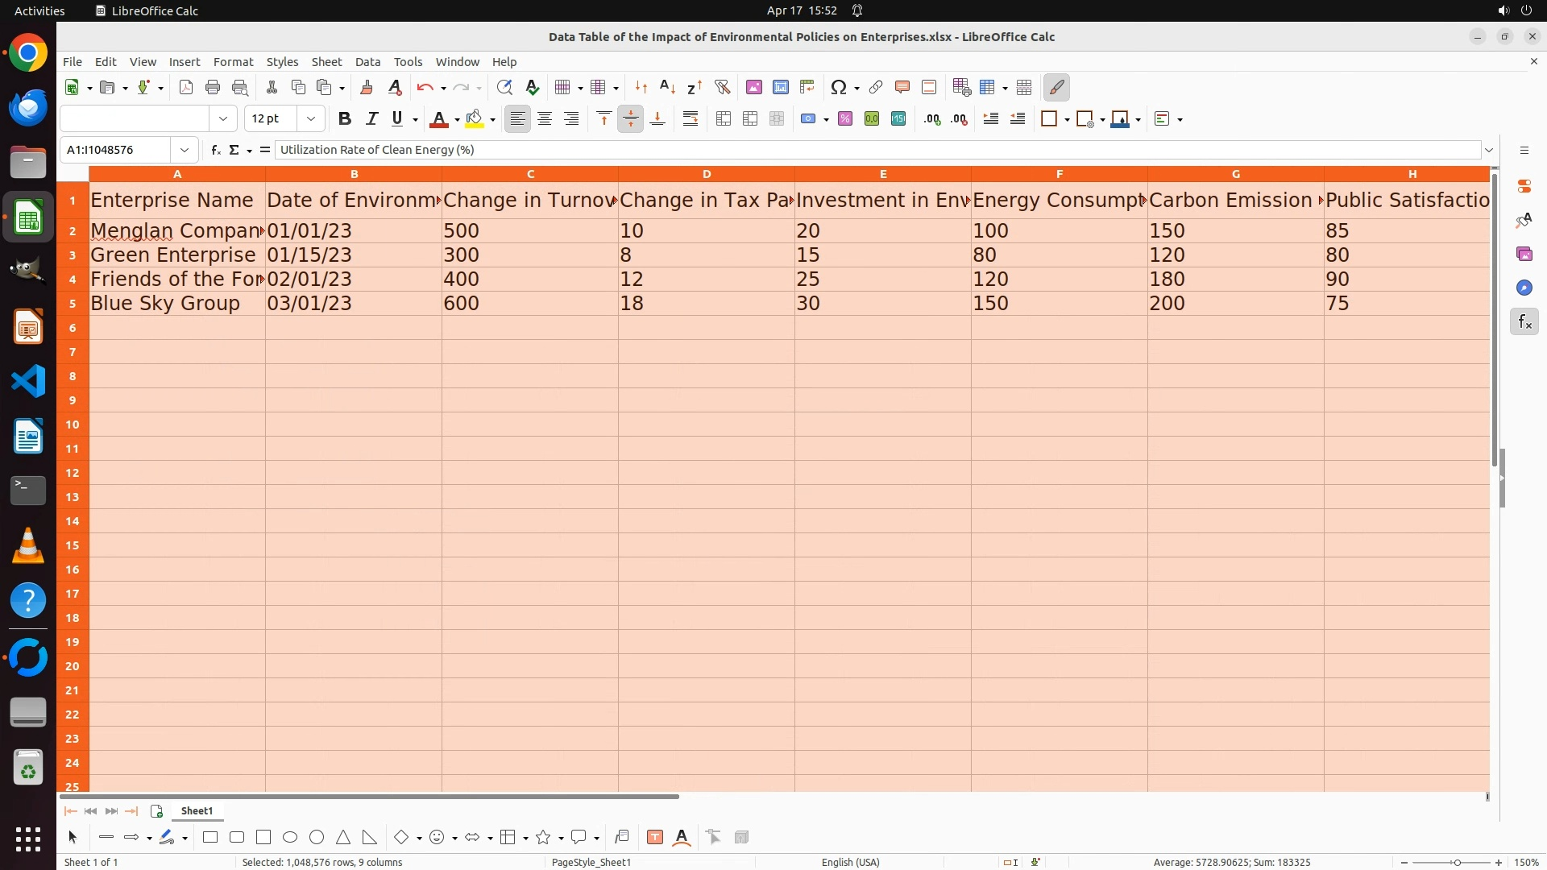This screenshot has height=870, width=1547.
Task: Click the Font Name input field
Action: 135,118
